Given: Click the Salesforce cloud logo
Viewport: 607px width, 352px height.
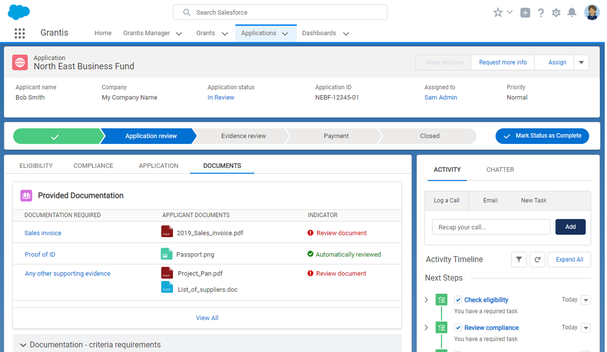Looking at the screenshot, I should coord(19,12).
